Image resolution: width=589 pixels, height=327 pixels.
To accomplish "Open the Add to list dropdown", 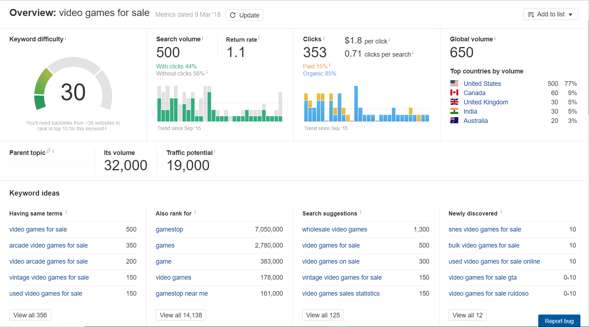I will pyautogui.click(x=550, y=15).
